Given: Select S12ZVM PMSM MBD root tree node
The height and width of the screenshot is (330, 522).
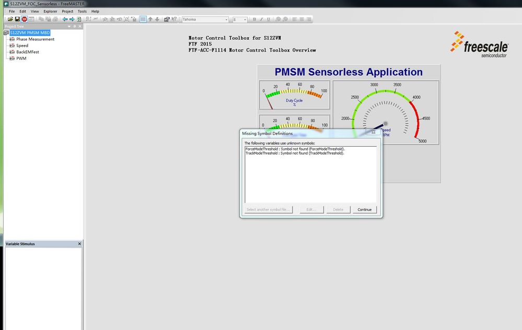Looking at the screenshot, I should click(30, 32).
